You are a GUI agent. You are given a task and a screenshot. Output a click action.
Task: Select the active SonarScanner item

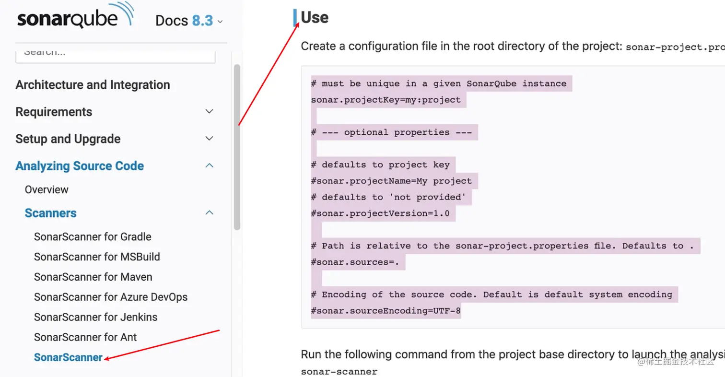coord(68,357)
